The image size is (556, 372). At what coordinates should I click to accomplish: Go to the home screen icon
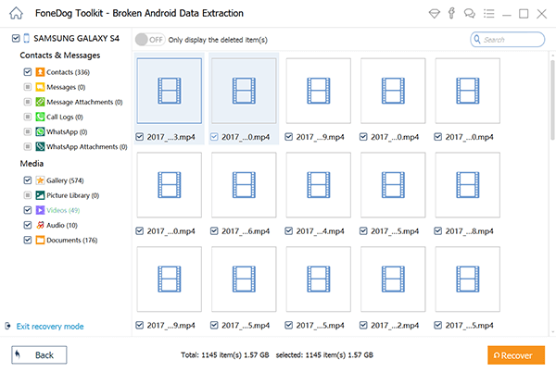[x=16, y=14]
